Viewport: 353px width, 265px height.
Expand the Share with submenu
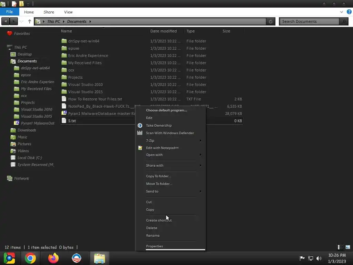pyautogui.click(x=200, y=165)
